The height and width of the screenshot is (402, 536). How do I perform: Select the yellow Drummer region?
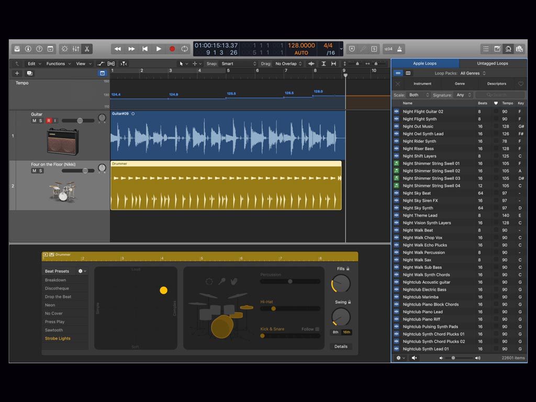pyautogui.click(x=226, y=185)
